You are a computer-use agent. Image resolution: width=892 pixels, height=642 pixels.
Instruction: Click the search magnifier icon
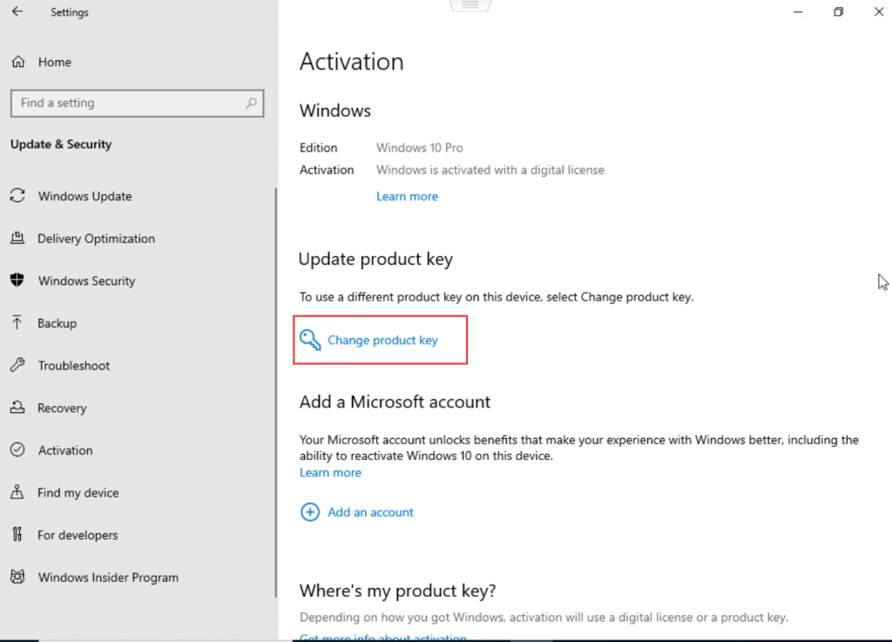point(252,103)
